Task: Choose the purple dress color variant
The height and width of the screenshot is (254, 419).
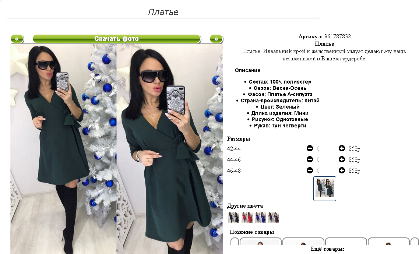Action: coord(274,218)
